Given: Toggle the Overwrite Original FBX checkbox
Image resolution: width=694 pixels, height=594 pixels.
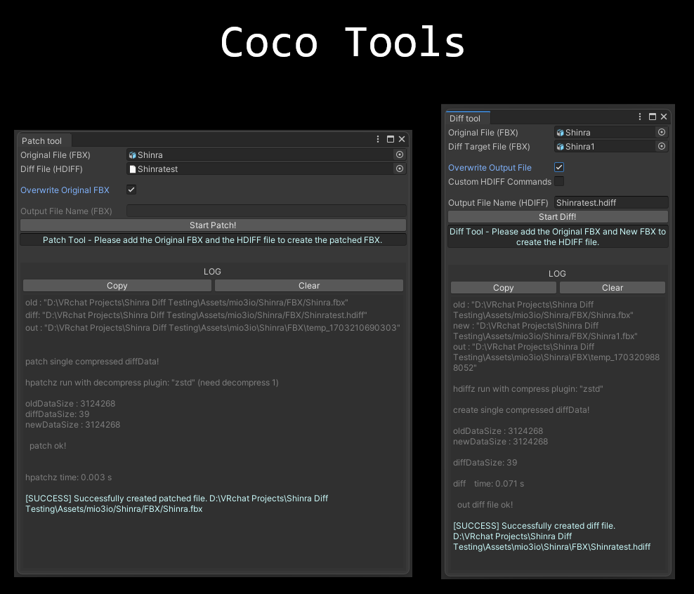Looking at the screenshot, I should [x=130, y=190].
